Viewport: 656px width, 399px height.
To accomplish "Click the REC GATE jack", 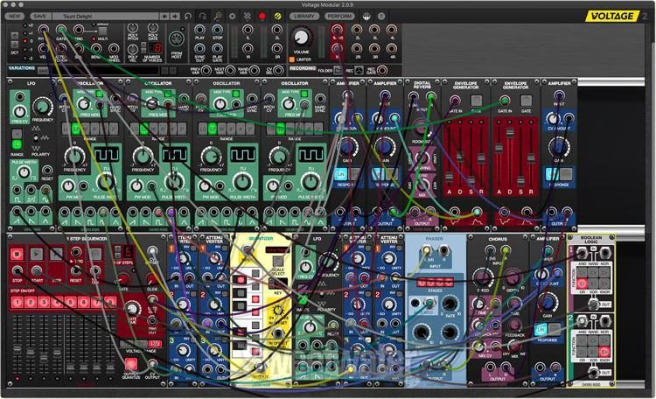I will point(382,70).
